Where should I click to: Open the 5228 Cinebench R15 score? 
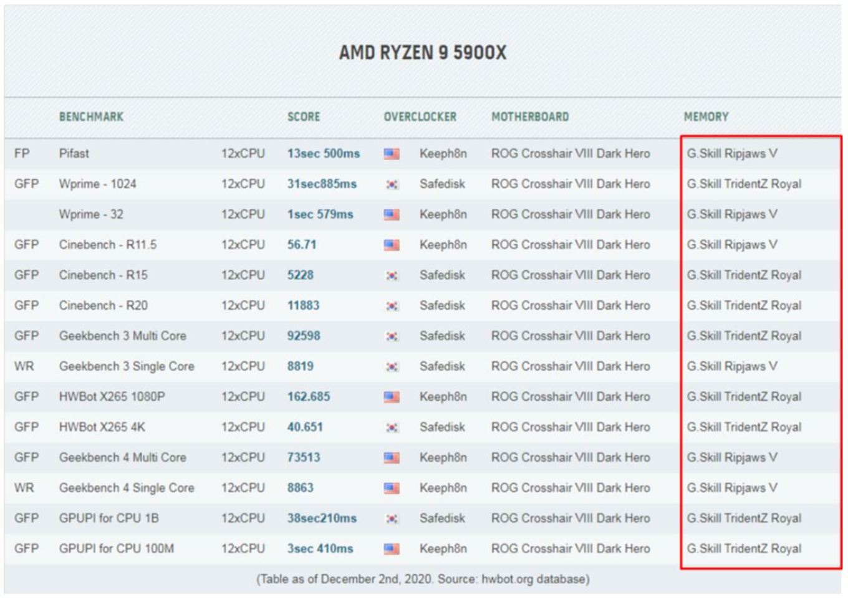pos(301,275)
